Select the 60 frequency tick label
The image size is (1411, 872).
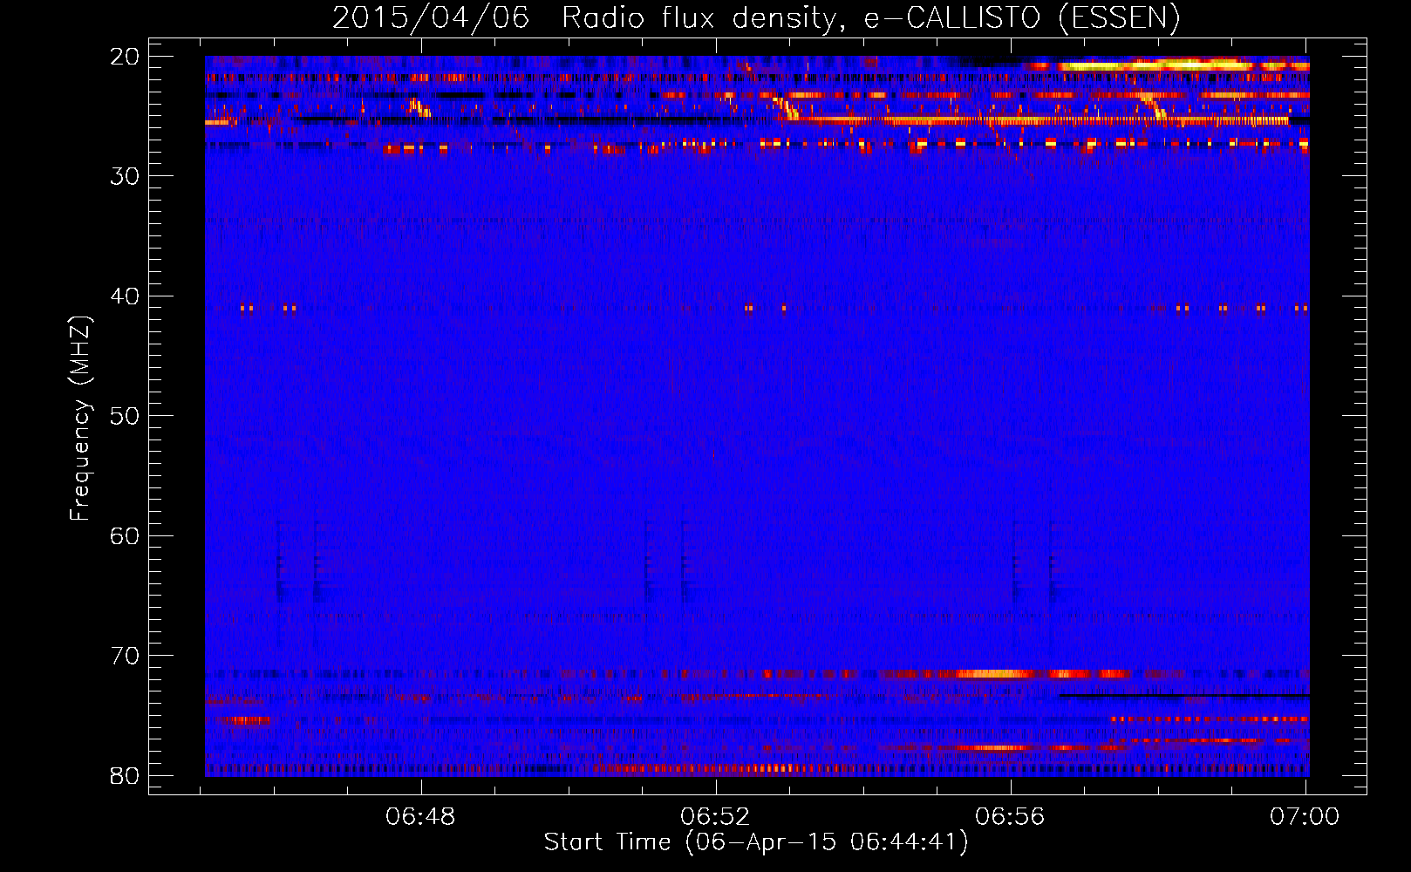125,535
